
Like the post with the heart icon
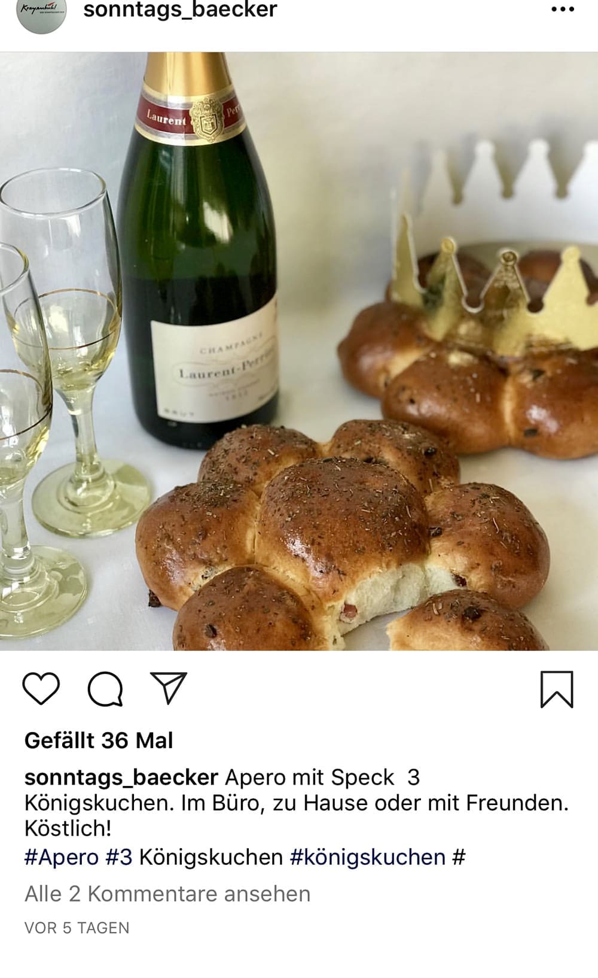pos(41,688)
